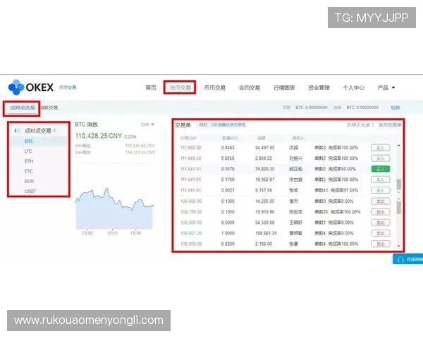Select ETC in the coin list
This screenshot has height=338, width=423.
point(29,171)
